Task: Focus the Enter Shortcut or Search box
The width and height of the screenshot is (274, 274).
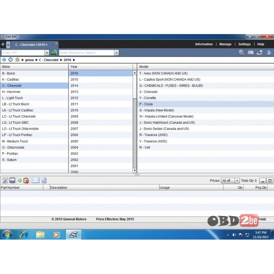Action: (86, 53)
